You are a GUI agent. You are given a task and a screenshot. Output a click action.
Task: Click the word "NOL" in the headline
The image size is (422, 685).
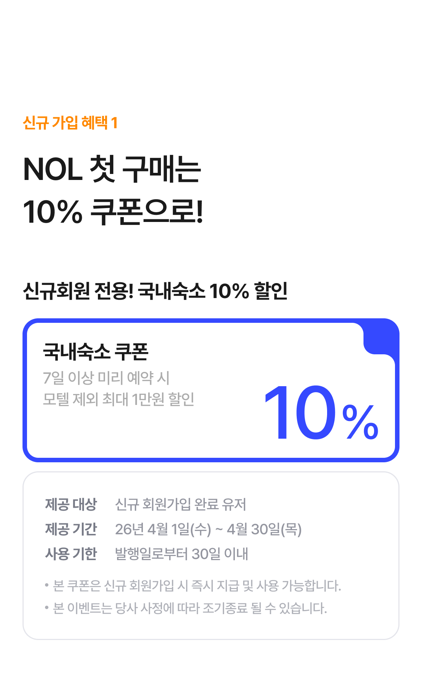point(53,169)
